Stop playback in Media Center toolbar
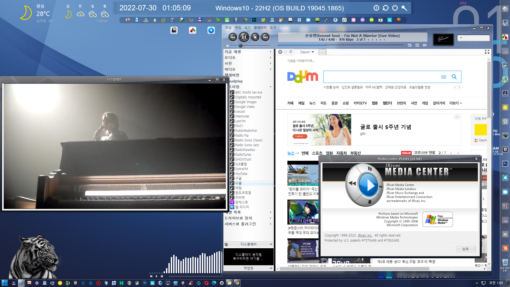This screenshot has width=510, height=287. coord(255,37)
